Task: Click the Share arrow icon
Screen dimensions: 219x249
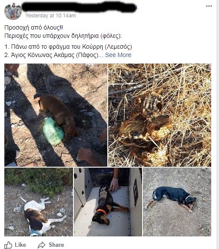Action: click(42, 245)
